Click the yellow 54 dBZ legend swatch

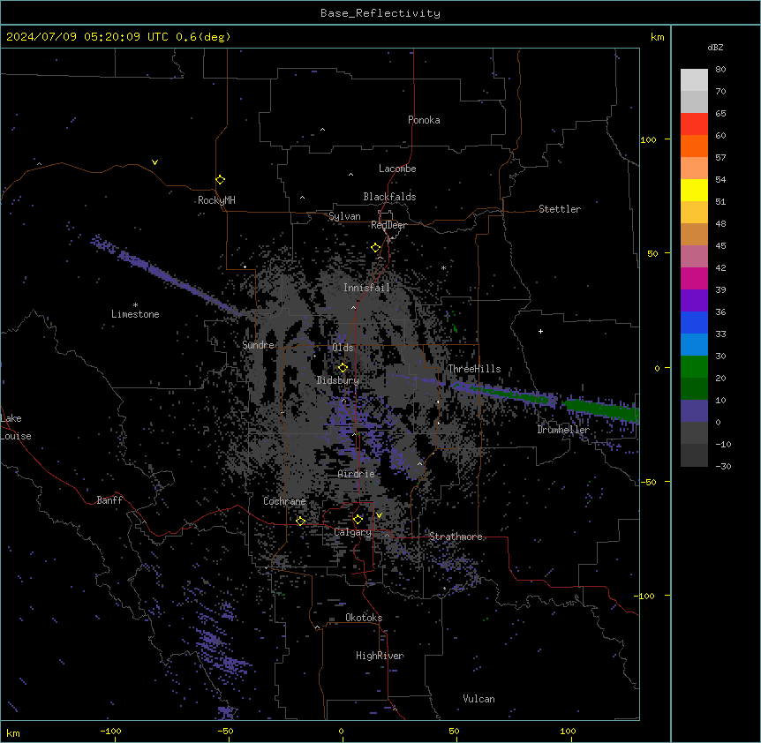pyautogui.click(x=694, y=191)
